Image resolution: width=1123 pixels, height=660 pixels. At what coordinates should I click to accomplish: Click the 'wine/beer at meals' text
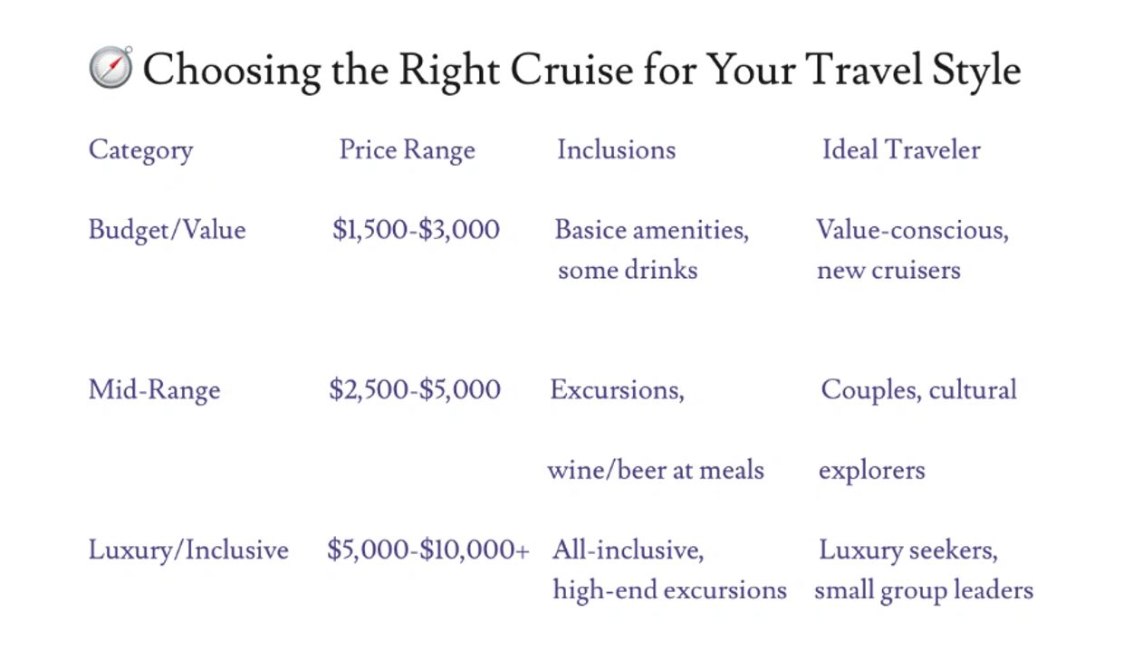656,471
